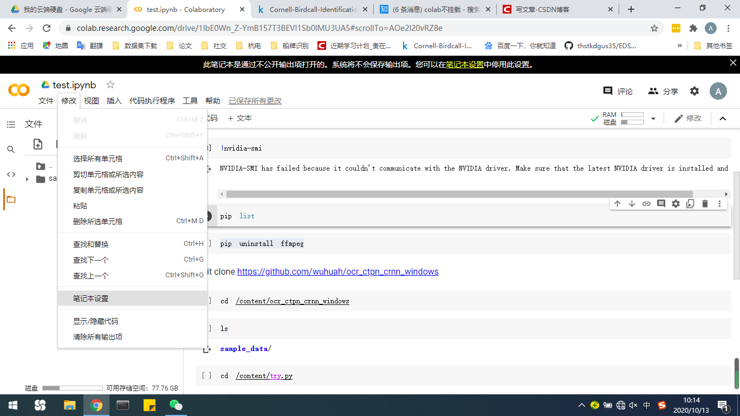740x416 pixels.
Task: Bookmark this page with star icon
Action: pos(654,28)
